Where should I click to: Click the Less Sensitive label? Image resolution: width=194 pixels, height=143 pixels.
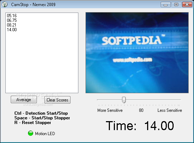pos(170,110)
